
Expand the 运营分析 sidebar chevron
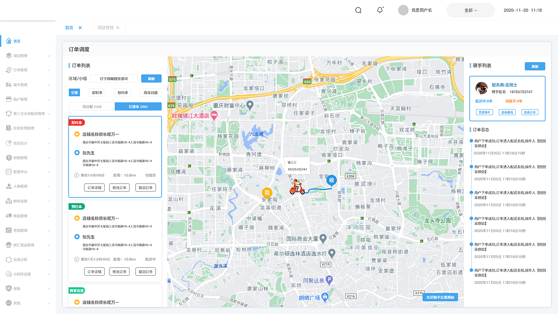(49, 259)
